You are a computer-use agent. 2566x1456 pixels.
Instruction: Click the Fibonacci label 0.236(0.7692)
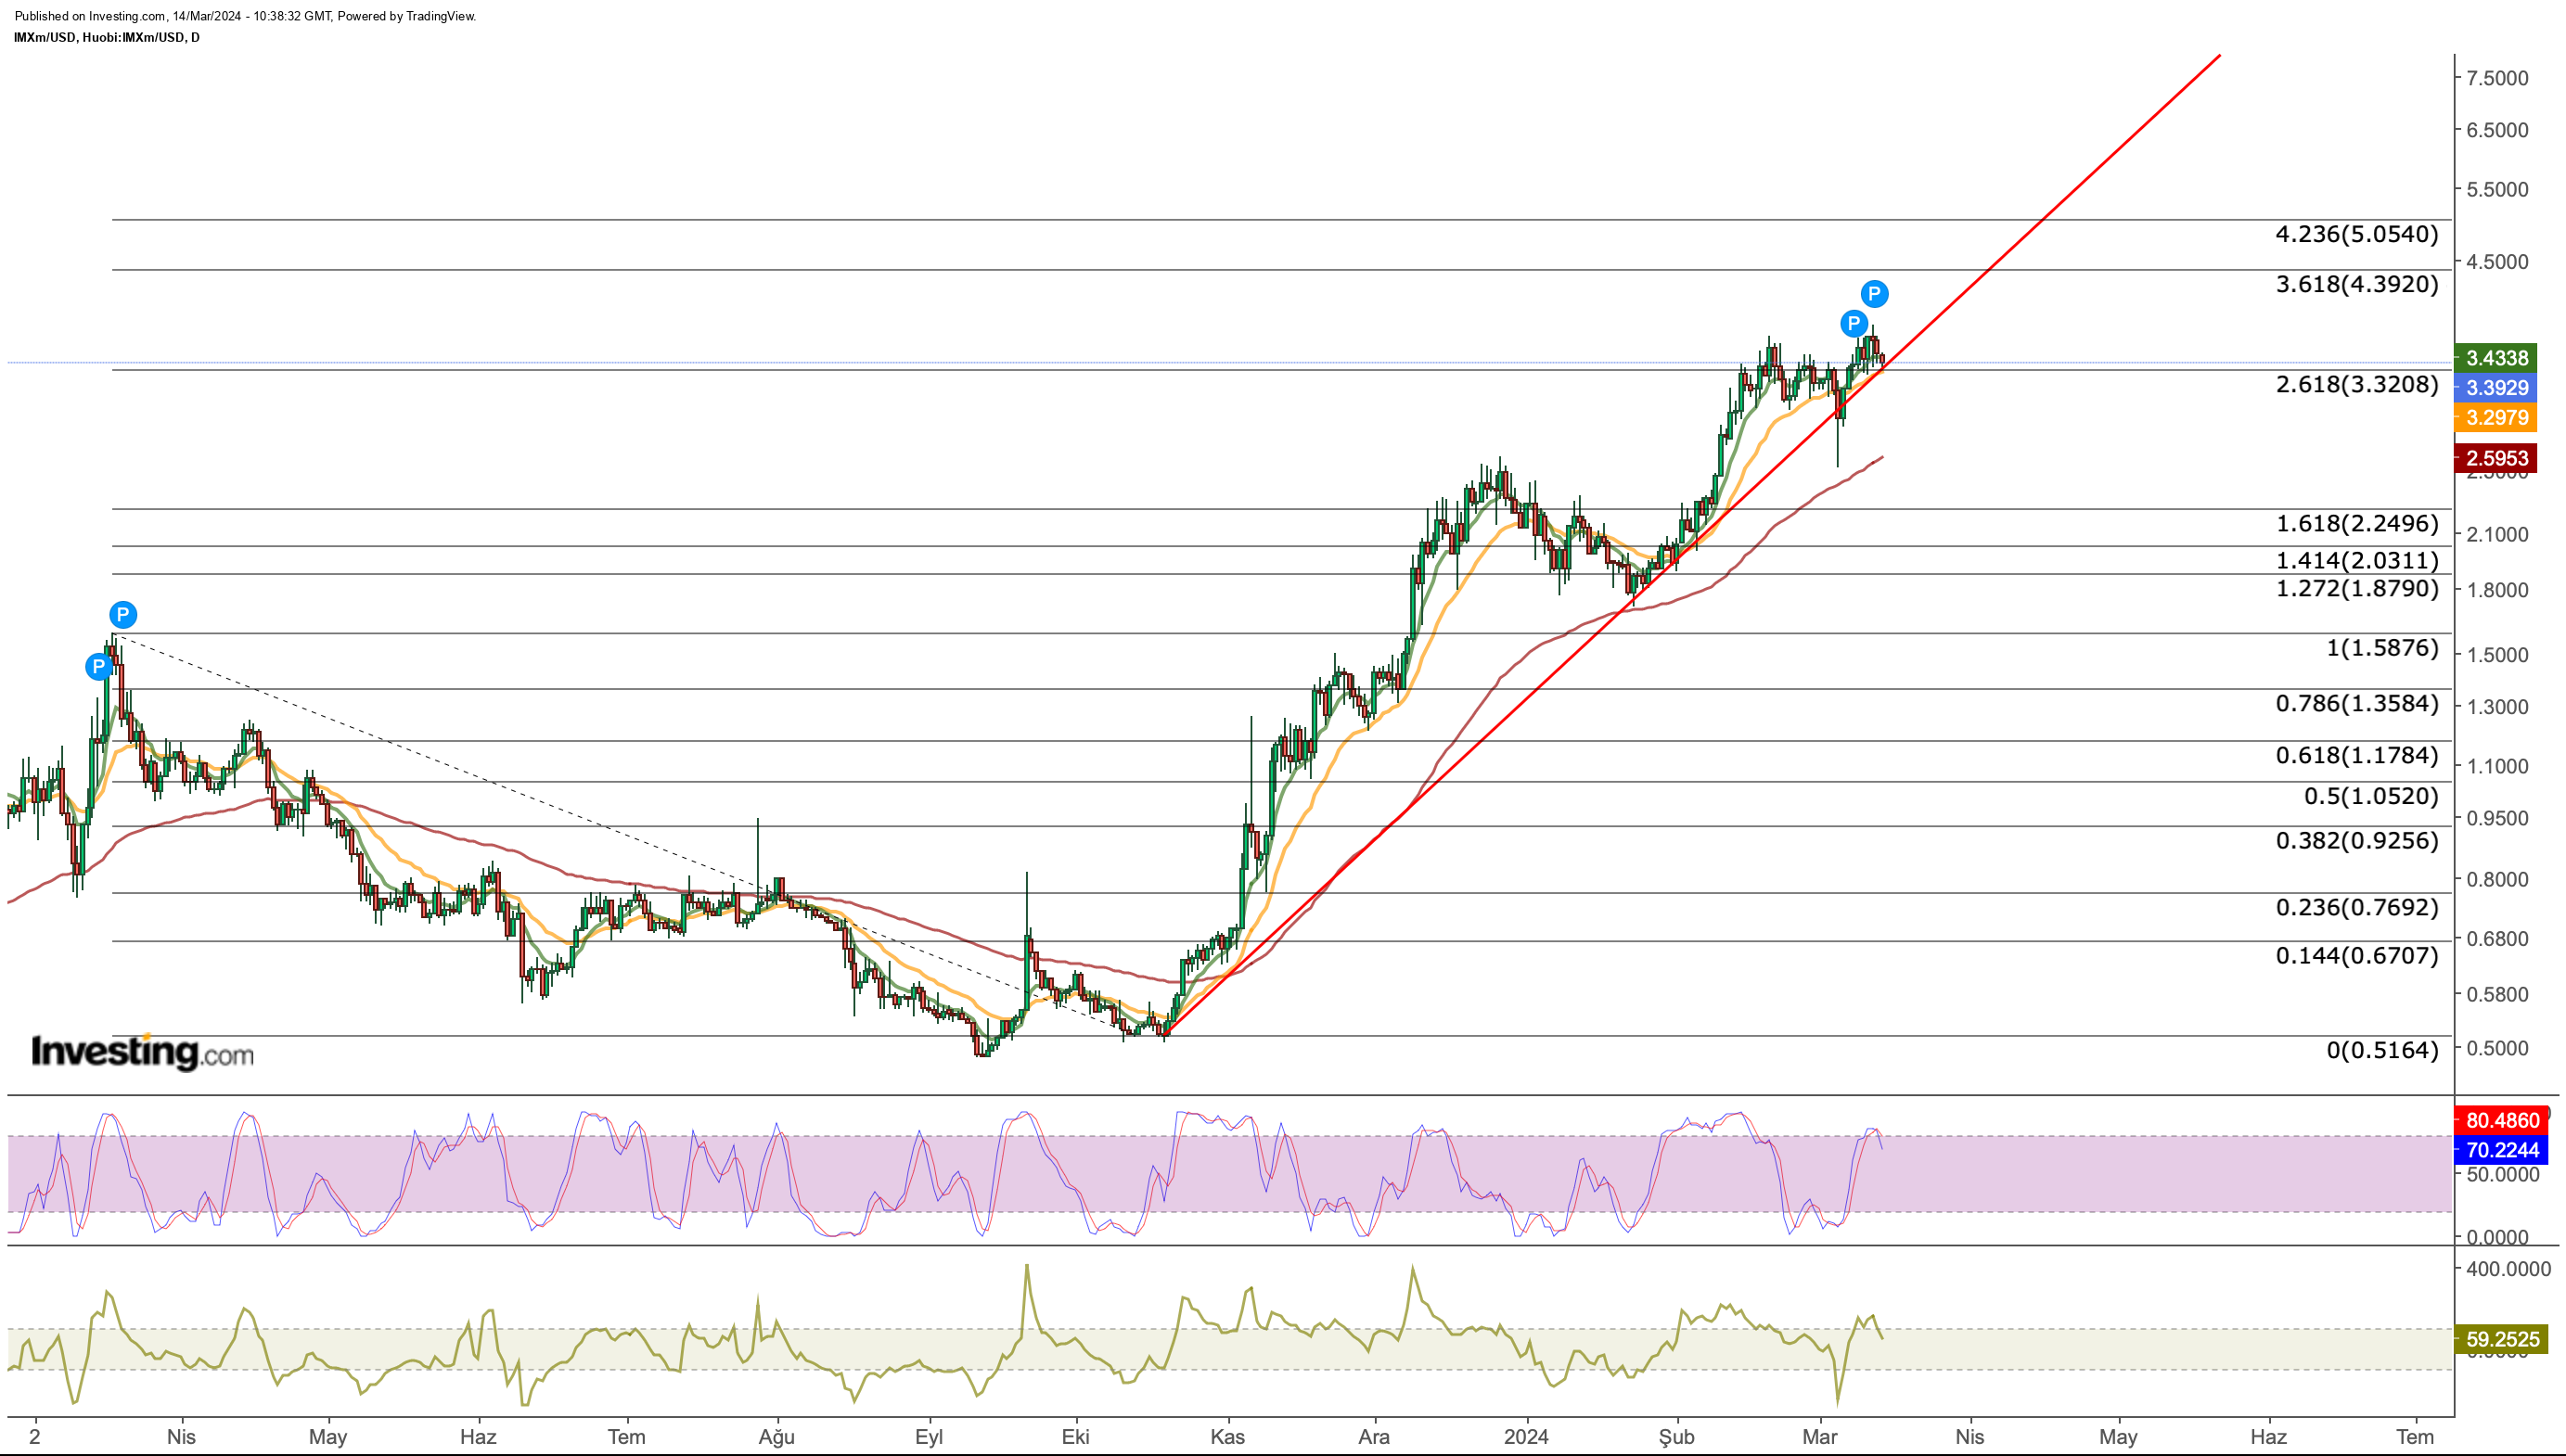point(2357,907)
